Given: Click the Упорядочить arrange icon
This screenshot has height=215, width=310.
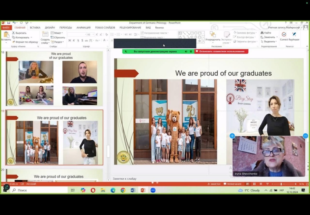Looking at the screenshot, I should [x=213, y=34].
